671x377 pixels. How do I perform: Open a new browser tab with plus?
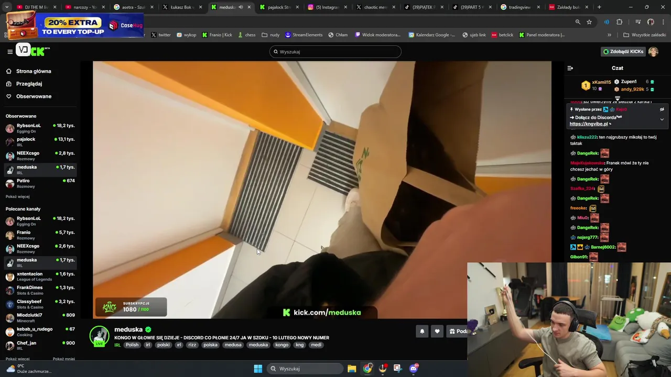coord(599,7)
